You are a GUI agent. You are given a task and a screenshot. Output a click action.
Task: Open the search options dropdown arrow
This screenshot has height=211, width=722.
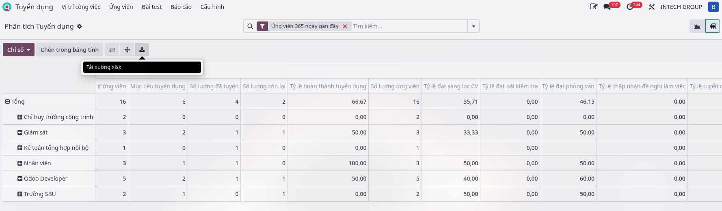tap(473, 26)
